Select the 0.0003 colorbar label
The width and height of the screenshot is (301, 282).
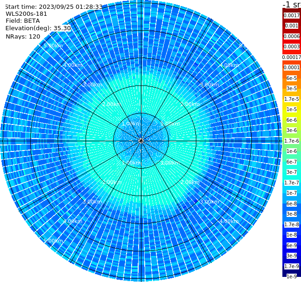(x=292, y=46)
